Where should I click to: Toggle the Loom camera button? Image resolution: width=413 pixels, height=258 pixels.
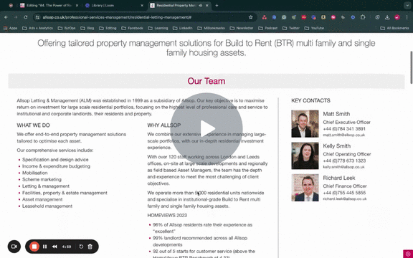pyautogui.click(x=14, y=247)
